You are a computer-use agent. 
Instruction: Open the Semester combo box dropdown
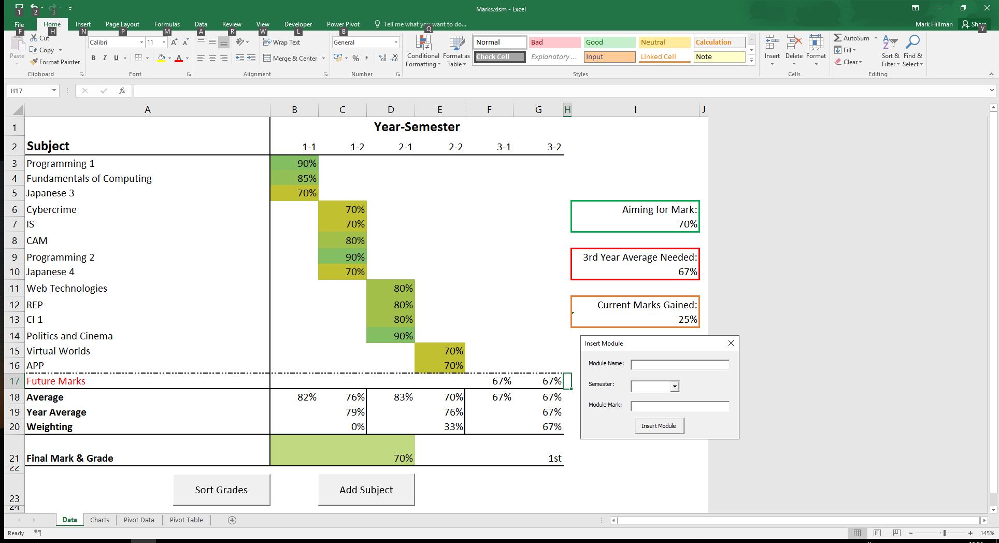675,386
